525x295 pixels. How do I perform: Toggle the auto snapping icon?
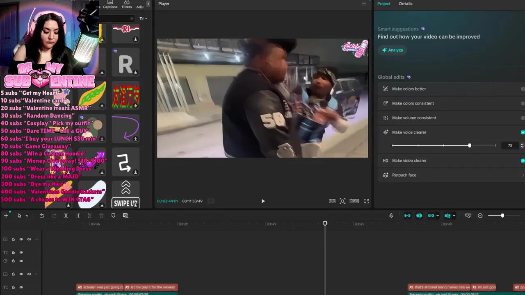(x=419, y=216)
